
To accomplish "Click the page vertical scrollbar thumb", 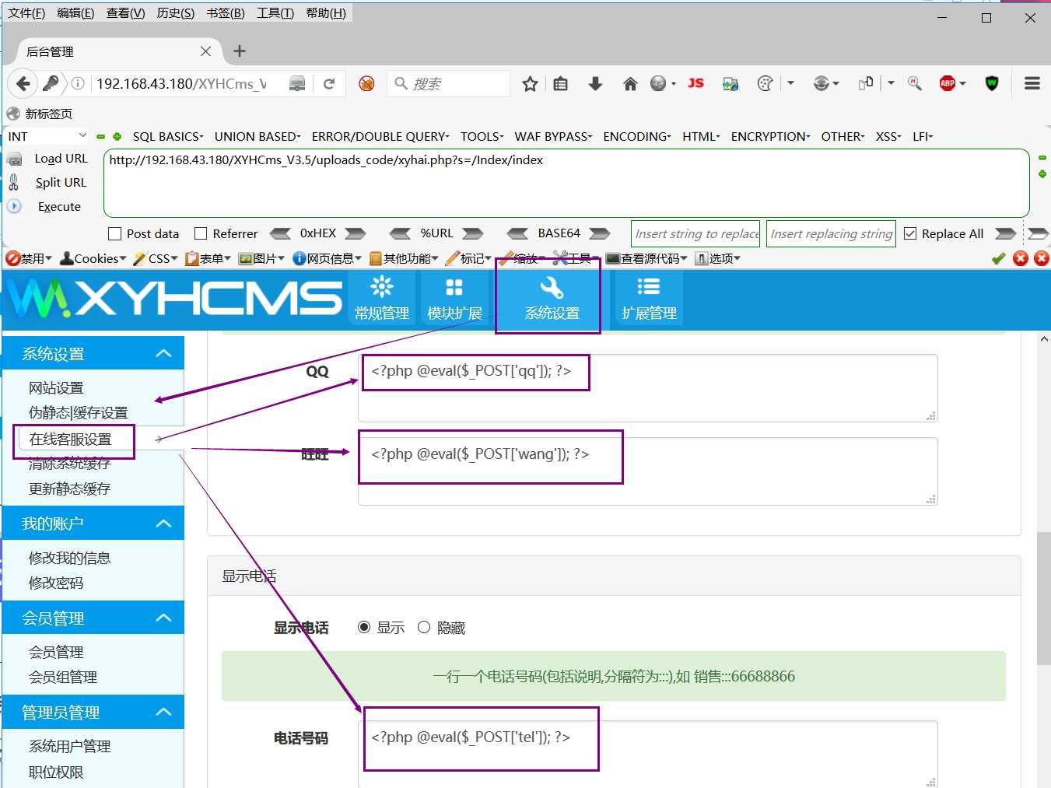I will 1044,599.
